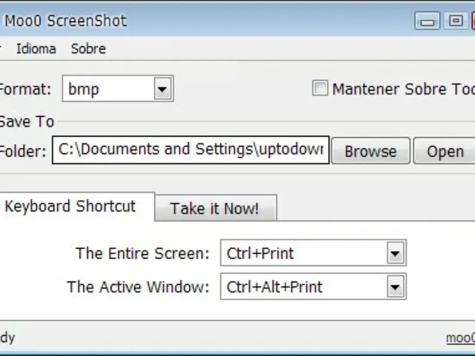Open the Idioma menu
Viewport: 475px width, 356px height.
click(x=36, y=49)
